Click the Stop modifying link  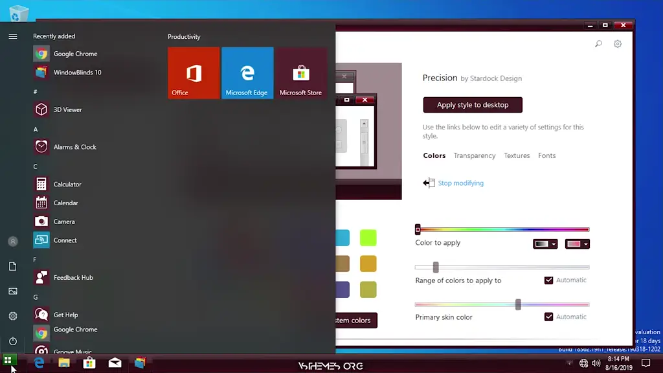(460, 183)
